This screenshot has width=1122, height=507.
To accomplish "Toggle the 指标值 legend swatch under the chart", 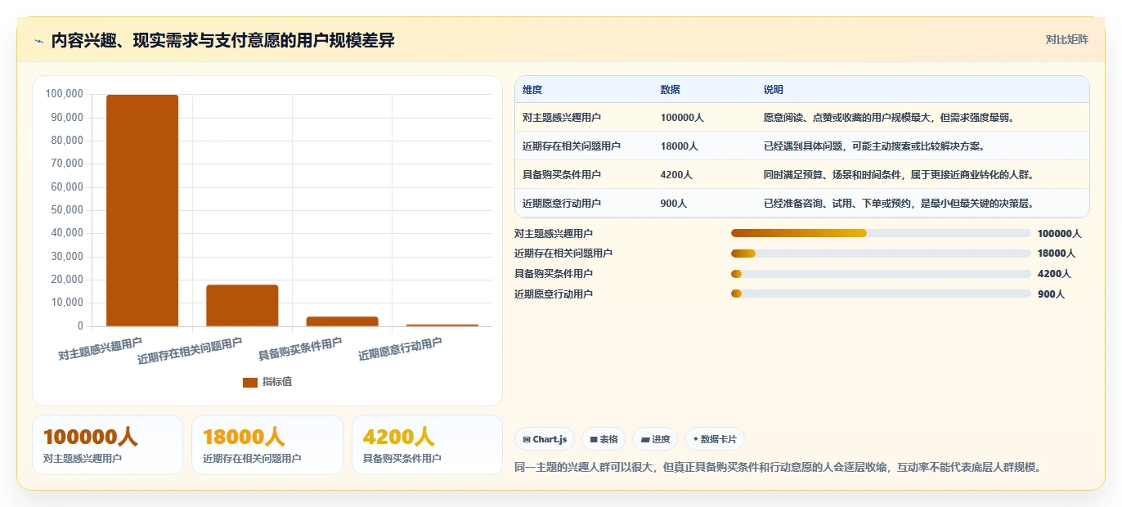I will click(250, 382).
